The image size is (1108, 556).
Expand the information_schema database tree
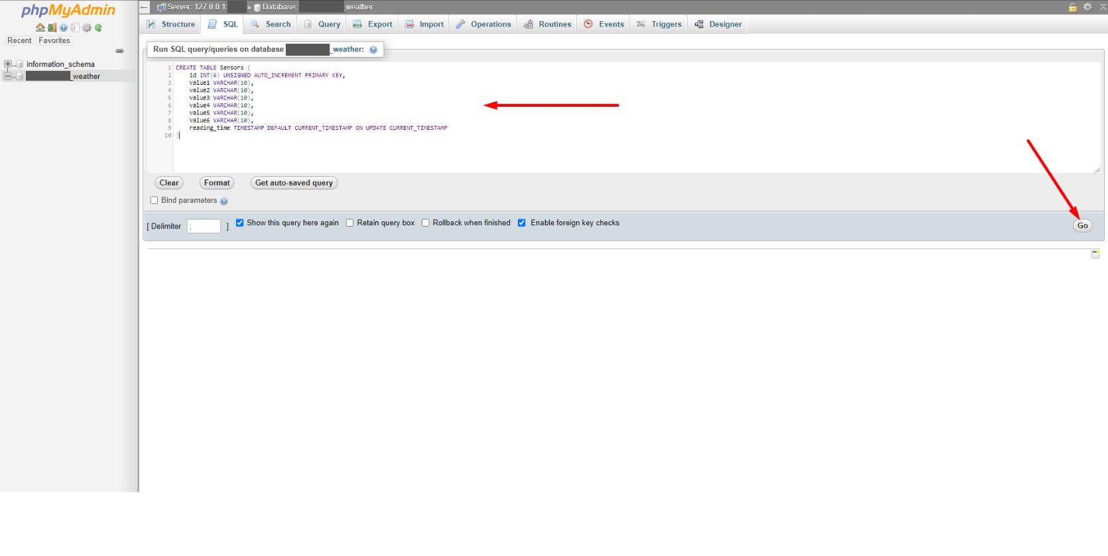pos(8,64)
